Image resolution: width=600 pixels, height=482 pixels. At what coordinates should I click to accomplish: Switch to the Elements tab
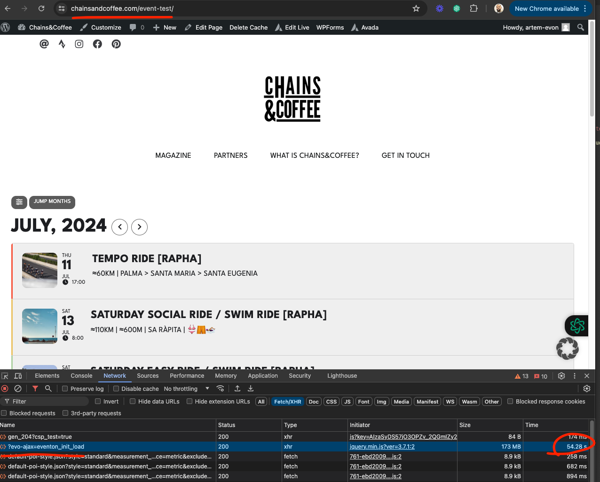(x=47, y=376)
